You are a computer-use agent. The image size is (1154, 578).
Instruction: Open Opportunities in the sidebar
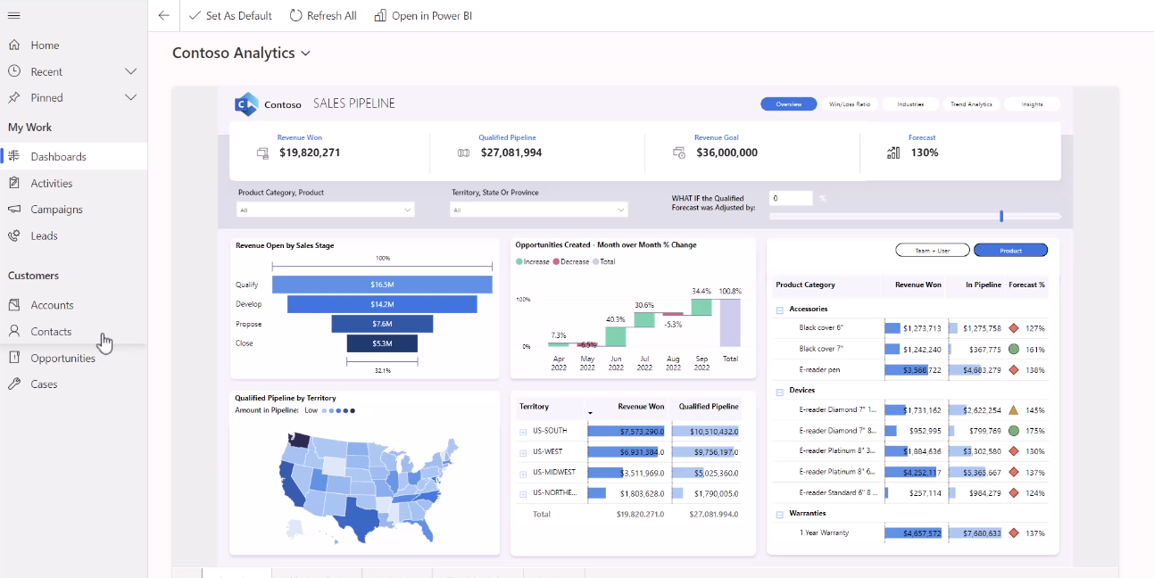click(x=62, y=359)
